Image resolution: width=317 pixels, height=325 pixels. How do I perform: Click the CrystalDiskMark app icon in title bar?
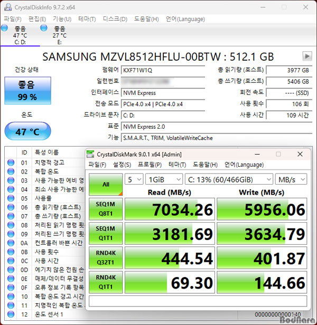[x=90, y=154]
